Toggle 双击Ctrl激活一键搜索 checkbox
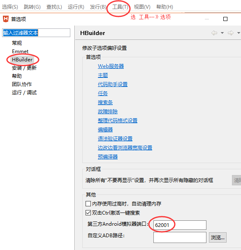Image resolution: width=241 pixels, height=250 pixels. pos(88,213)
